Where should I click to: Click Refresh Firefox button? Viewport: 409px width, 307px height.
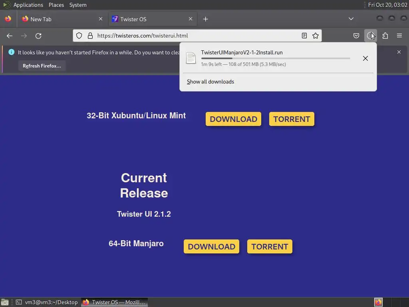pos(42,66)
